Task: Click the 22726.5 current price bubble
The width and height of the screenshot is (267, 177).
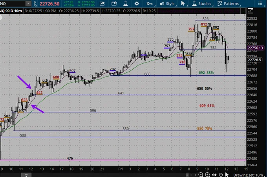Action: (254, 60)
